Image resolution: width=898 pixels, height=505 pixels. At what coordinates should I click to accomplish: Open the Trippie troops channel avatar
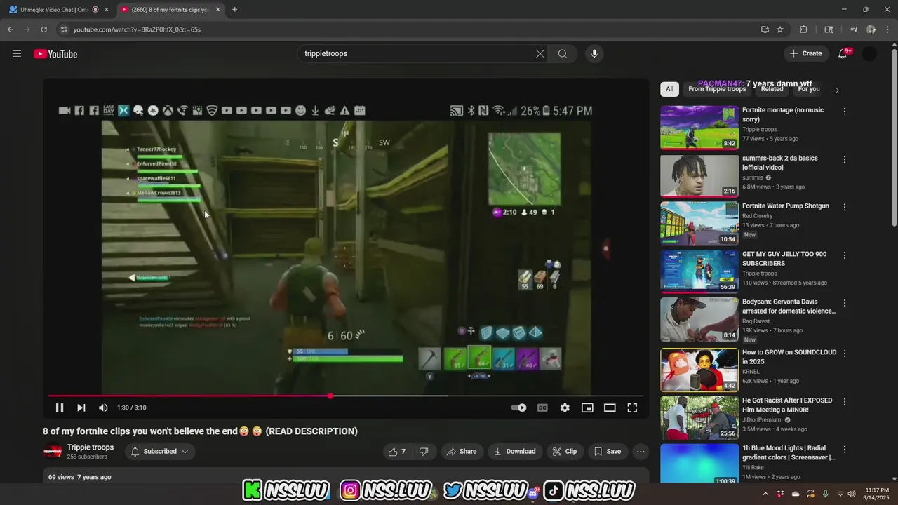click(52, 452)
